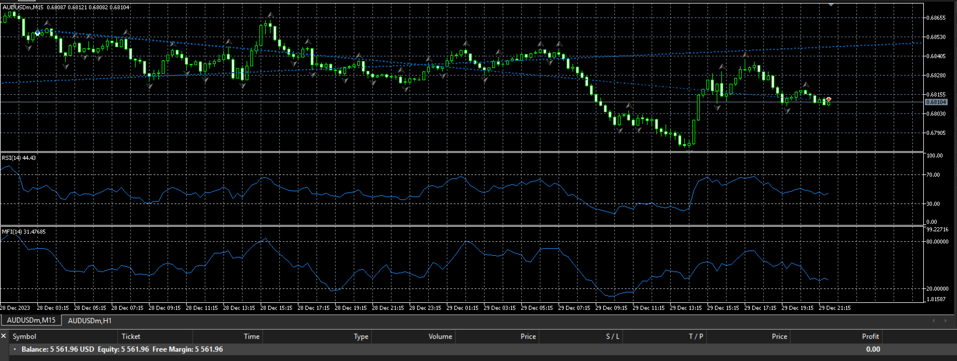Switch to the AUDUSDm,H1 chart tab
This screenshot has height=361, width=957.
[x=90, y=320]
